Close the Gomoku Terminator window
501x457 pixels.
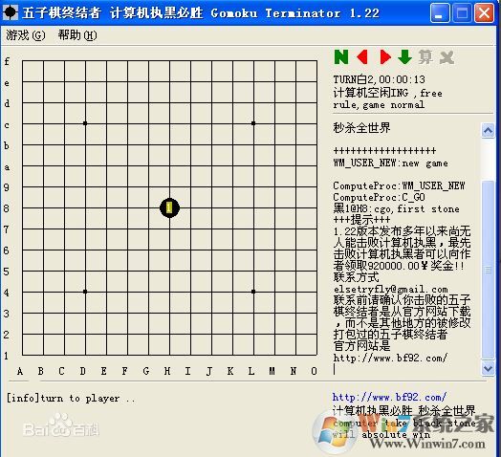[x=484, y=13]
